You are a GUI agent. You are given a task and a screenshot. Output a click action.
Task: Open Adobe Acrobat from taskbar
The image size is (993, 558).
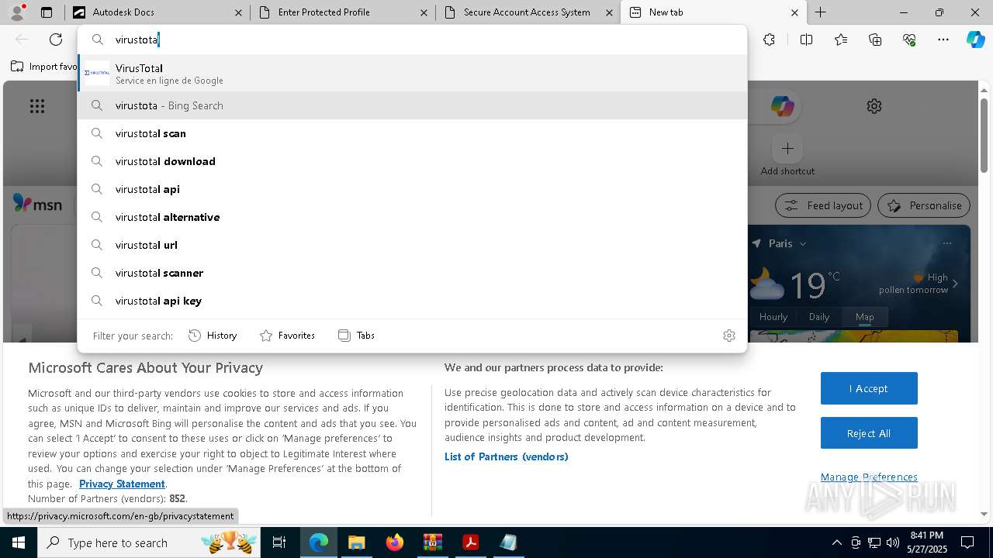[x=470, y=542]
